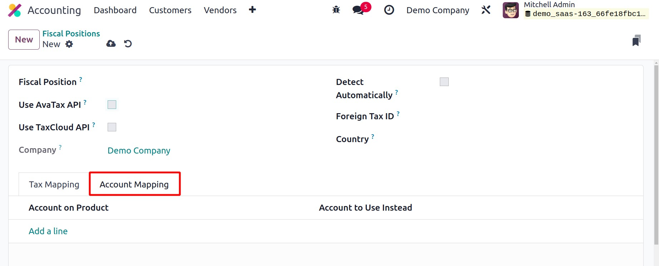
Task: Save record manually with cloud icon
Action: click(111, 44)
